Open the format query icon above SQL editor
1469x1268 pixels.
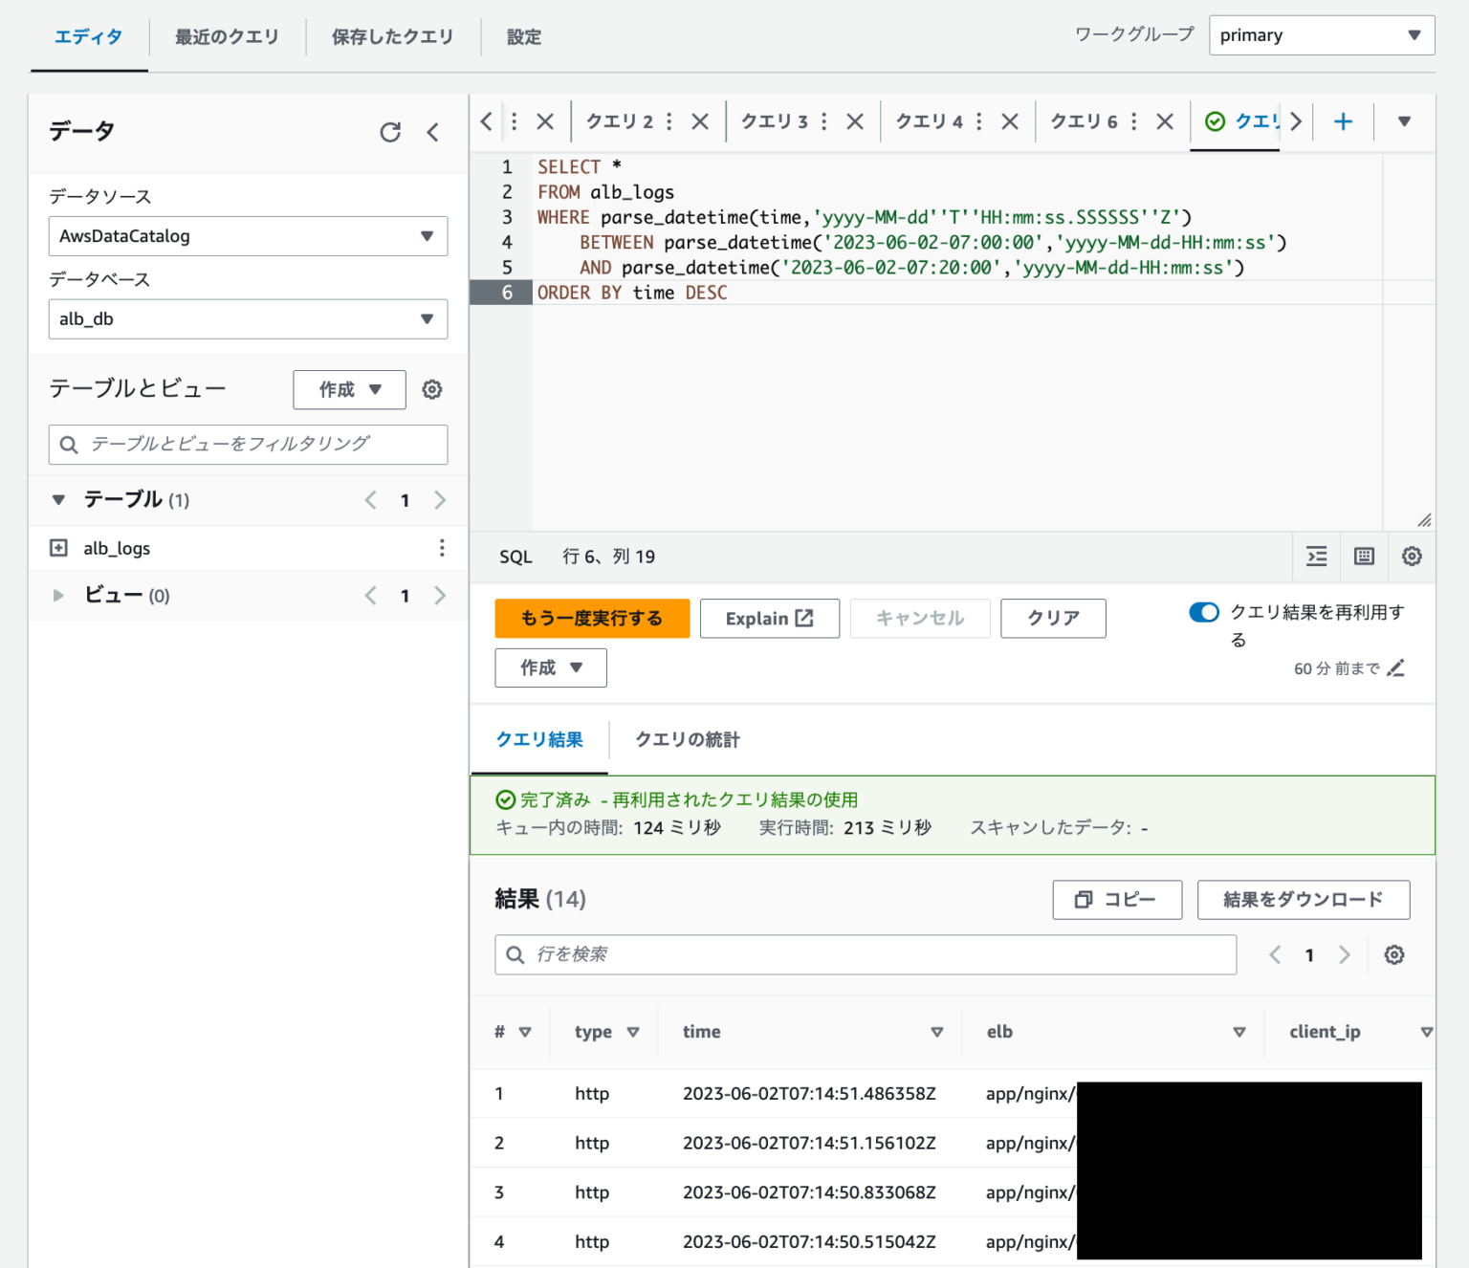[1316, 556]
